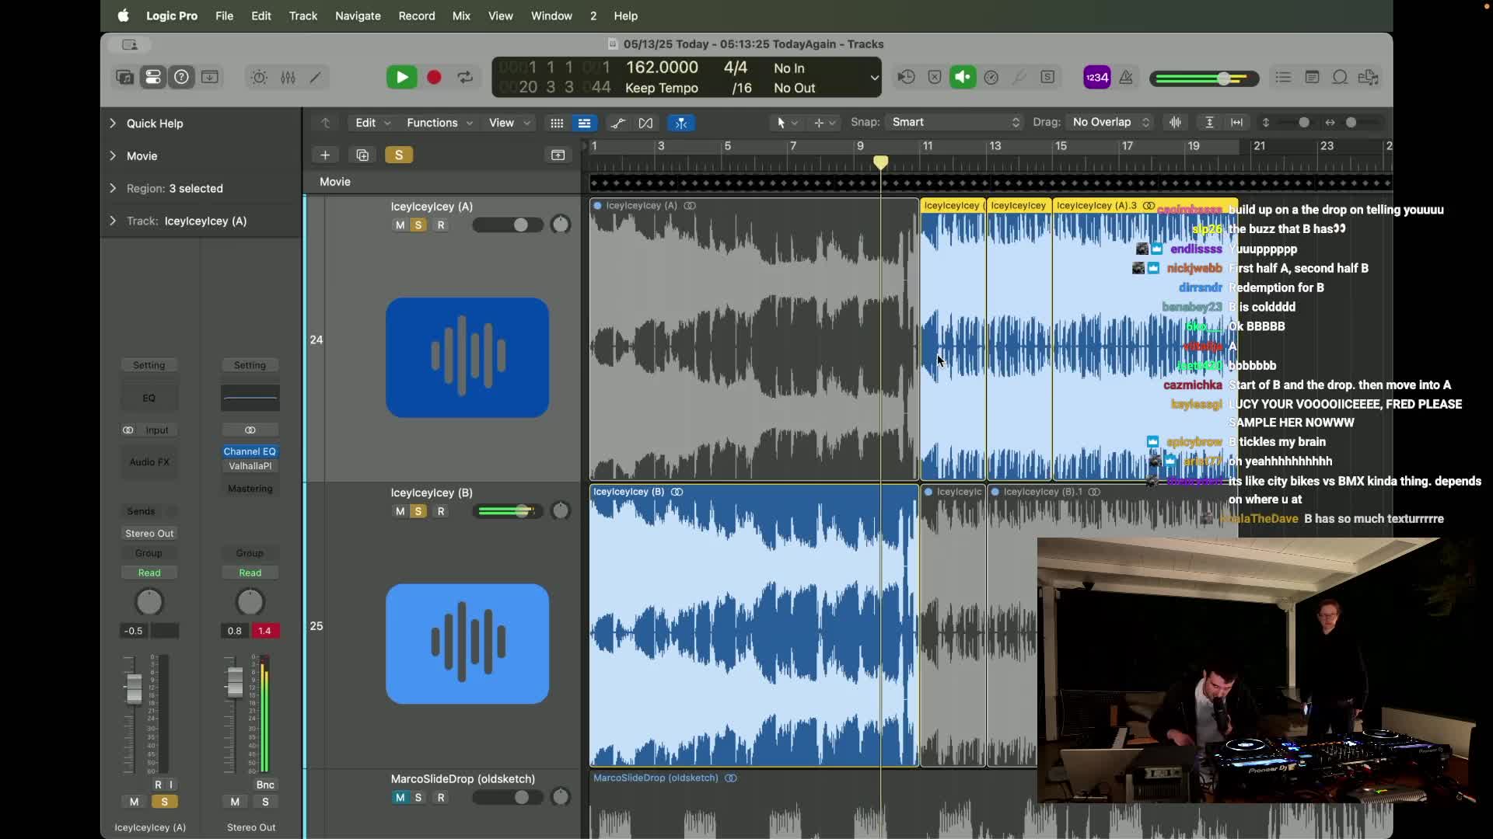
Task: Show grid view icon in Tracks toolbar
Action: click(557, 123)
